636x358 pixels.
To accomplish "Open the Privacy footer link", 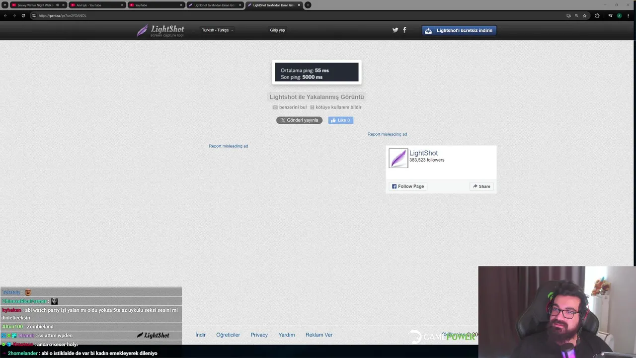I will [x=259, y=335].
